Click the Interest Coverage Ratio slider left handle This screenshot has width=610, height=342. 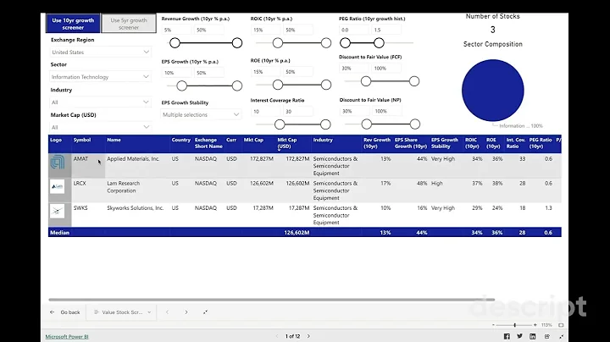280,124
